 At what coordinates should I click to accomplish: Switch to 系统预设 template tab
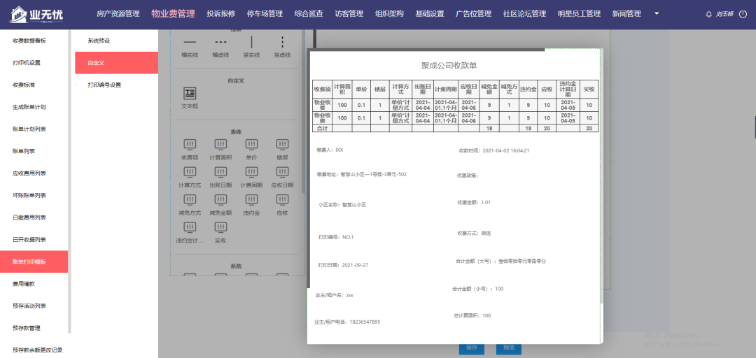116,41
